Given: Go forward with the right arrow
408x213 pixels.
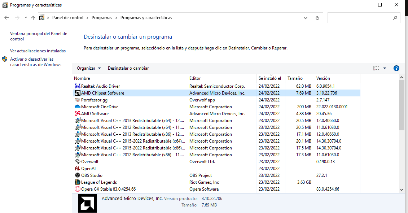Looking at the screenshot, I should 17,18.
